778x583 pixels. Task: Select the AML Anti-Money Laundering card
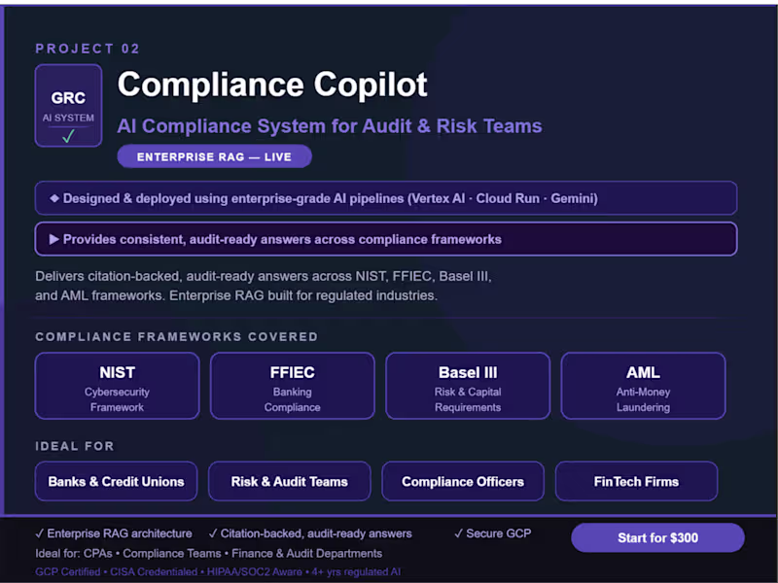click(643, 386)
